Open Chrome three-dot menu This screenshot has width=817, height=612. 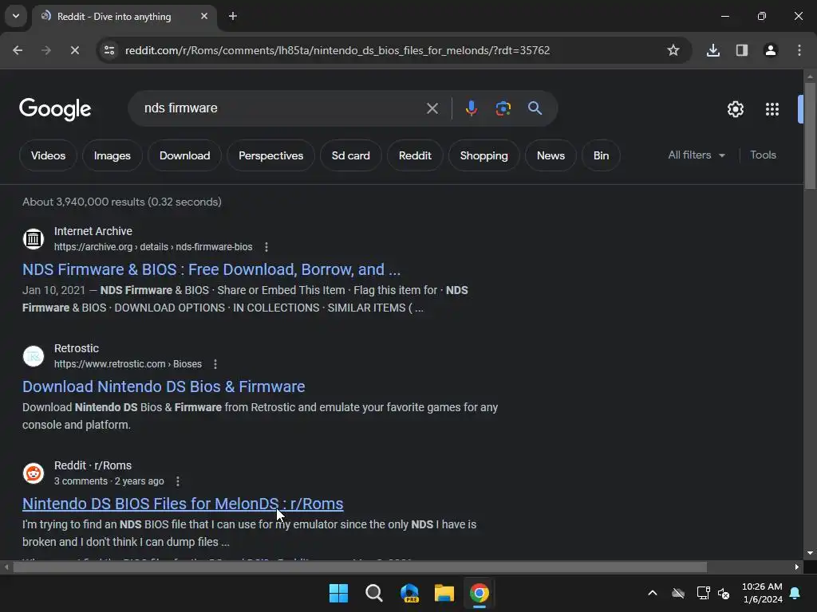click(799, 50)
